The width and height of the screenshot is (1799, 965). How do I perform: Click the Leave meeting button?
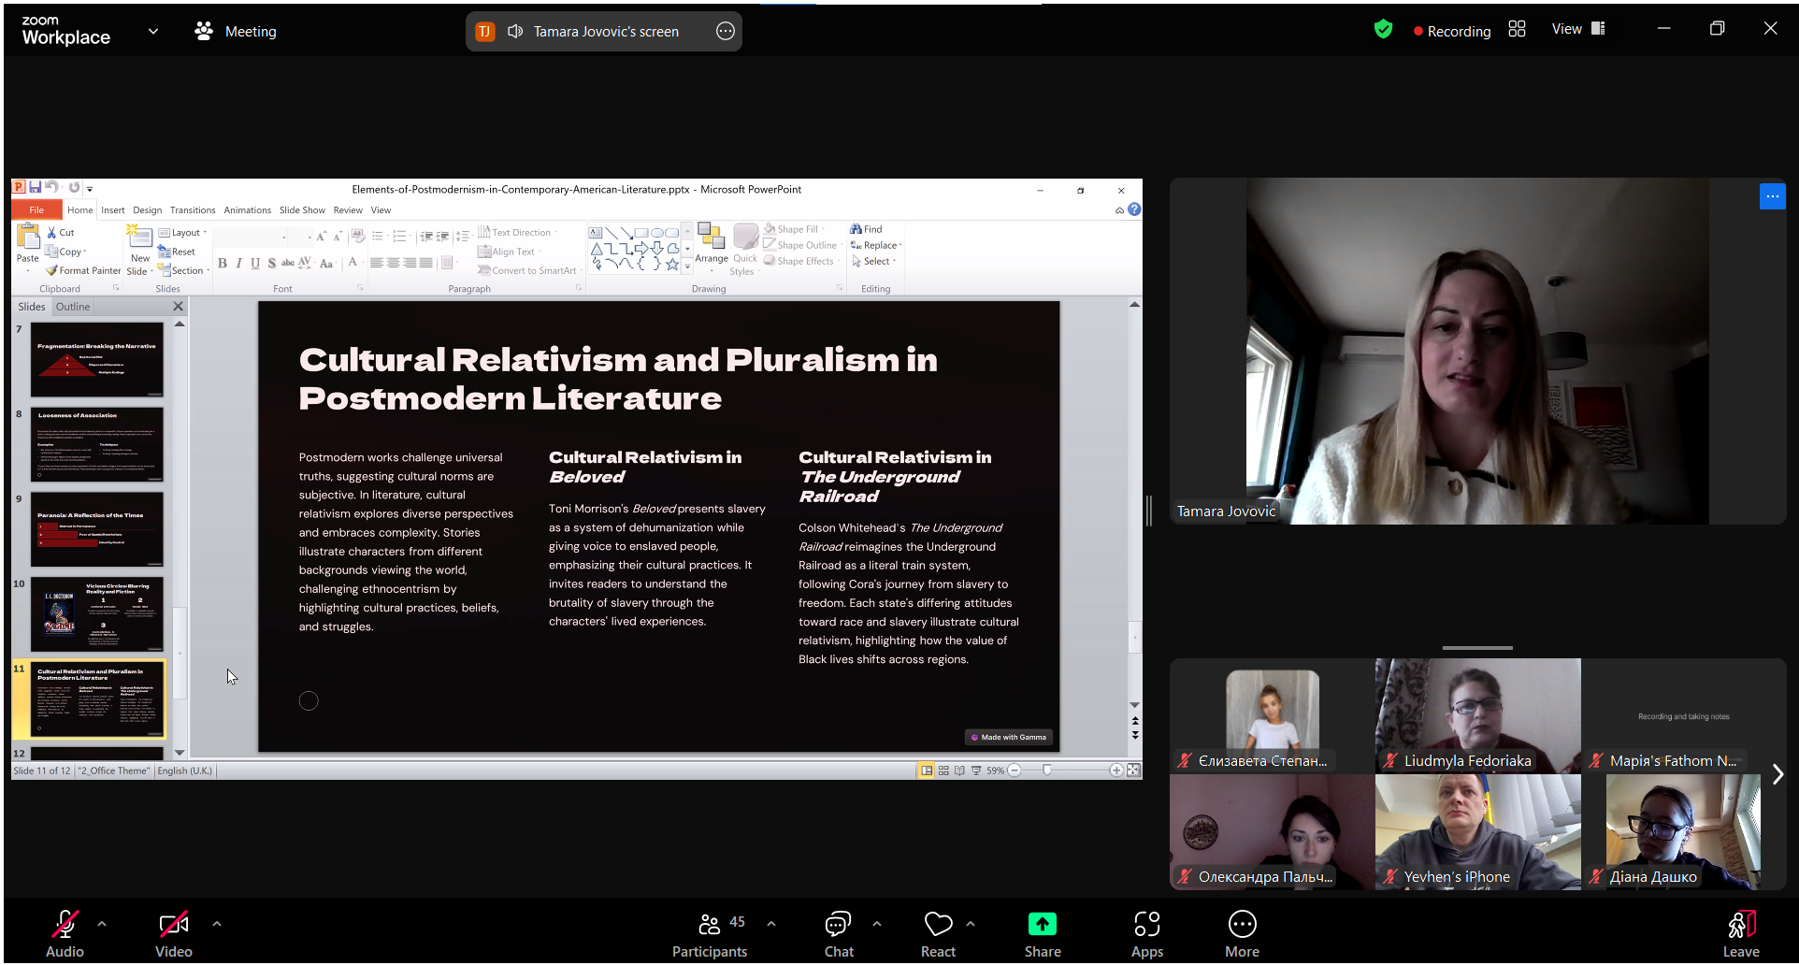coord(1741,934)
